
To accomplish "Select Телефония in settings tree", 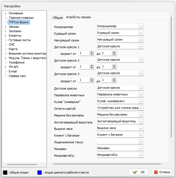I will tap(16, 62).
